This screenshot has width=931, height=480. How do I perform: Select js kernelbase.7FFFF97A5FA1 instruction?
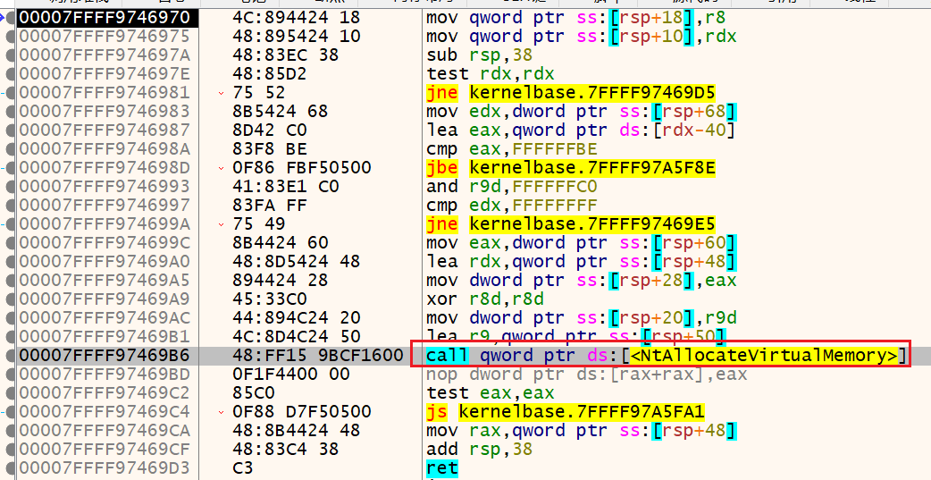click(x=566, y=412)
